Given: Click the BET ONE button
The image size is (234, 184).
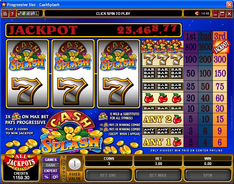Looking at the screenshot, I should pyautogui.click(x=108, y=175).
